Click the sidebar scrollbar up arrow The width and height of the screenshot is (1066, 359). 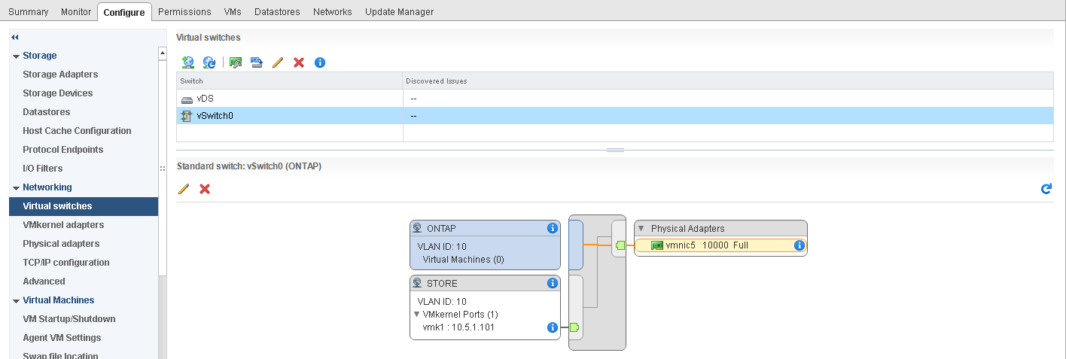(162, 53)
